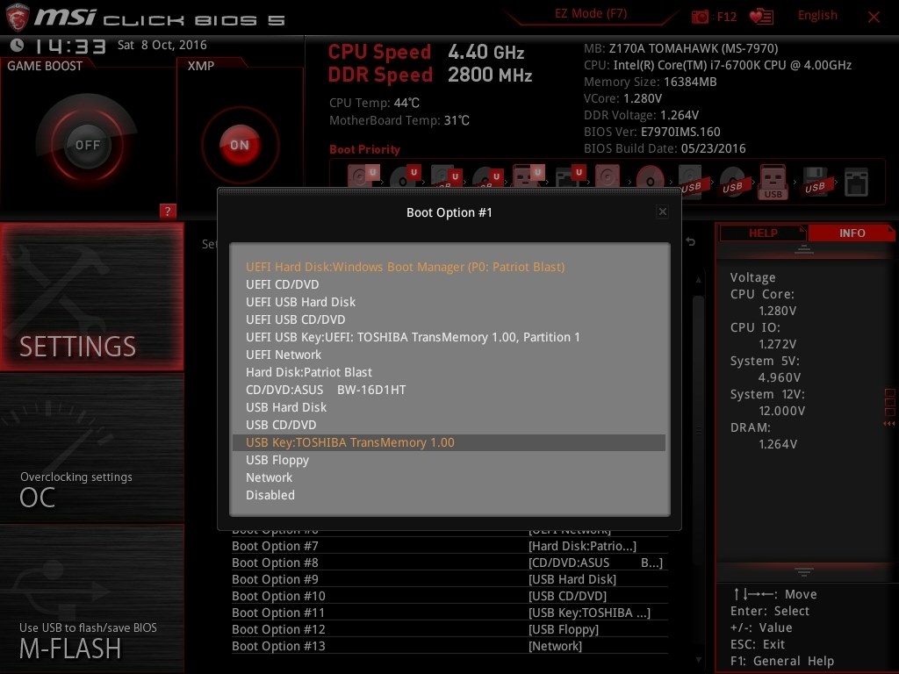Click the UEFI hard disk boot priority icon

[363, 176]
